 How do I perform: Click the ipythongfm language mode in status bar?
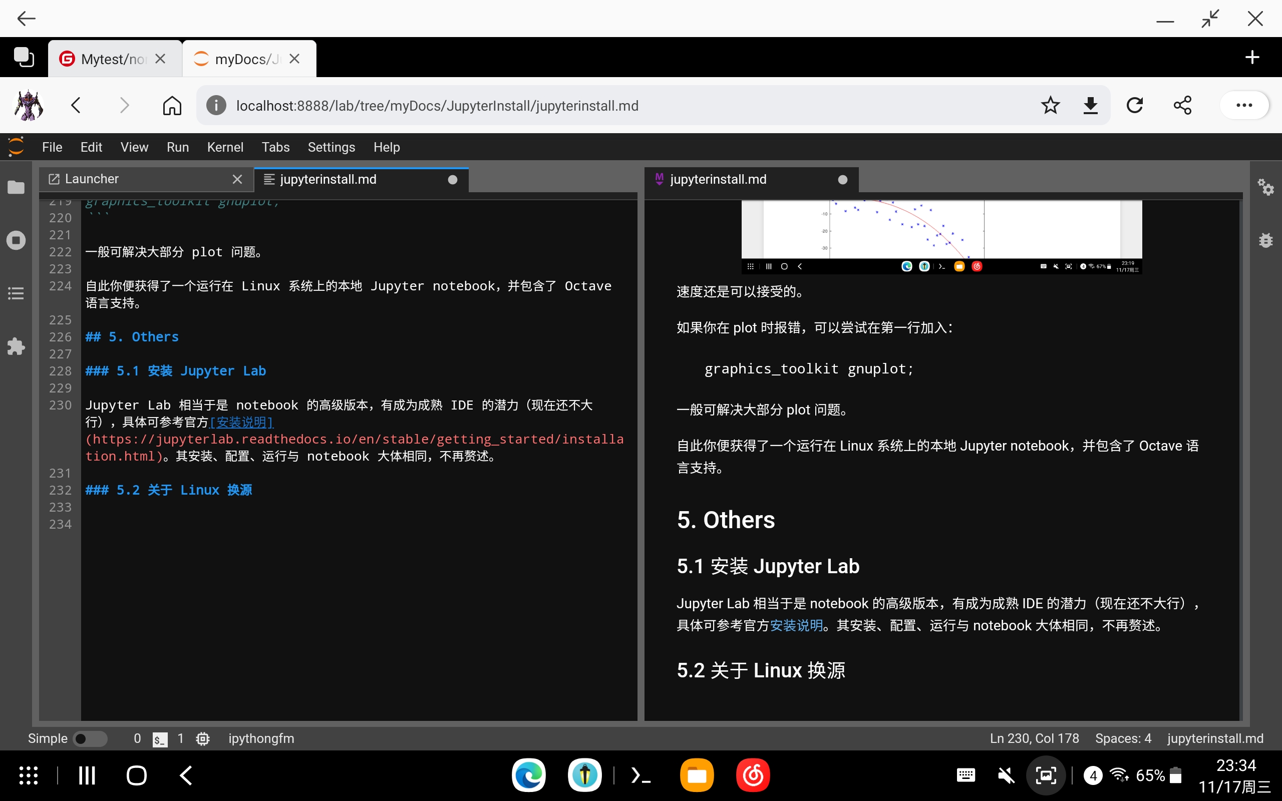pos(260,738)
